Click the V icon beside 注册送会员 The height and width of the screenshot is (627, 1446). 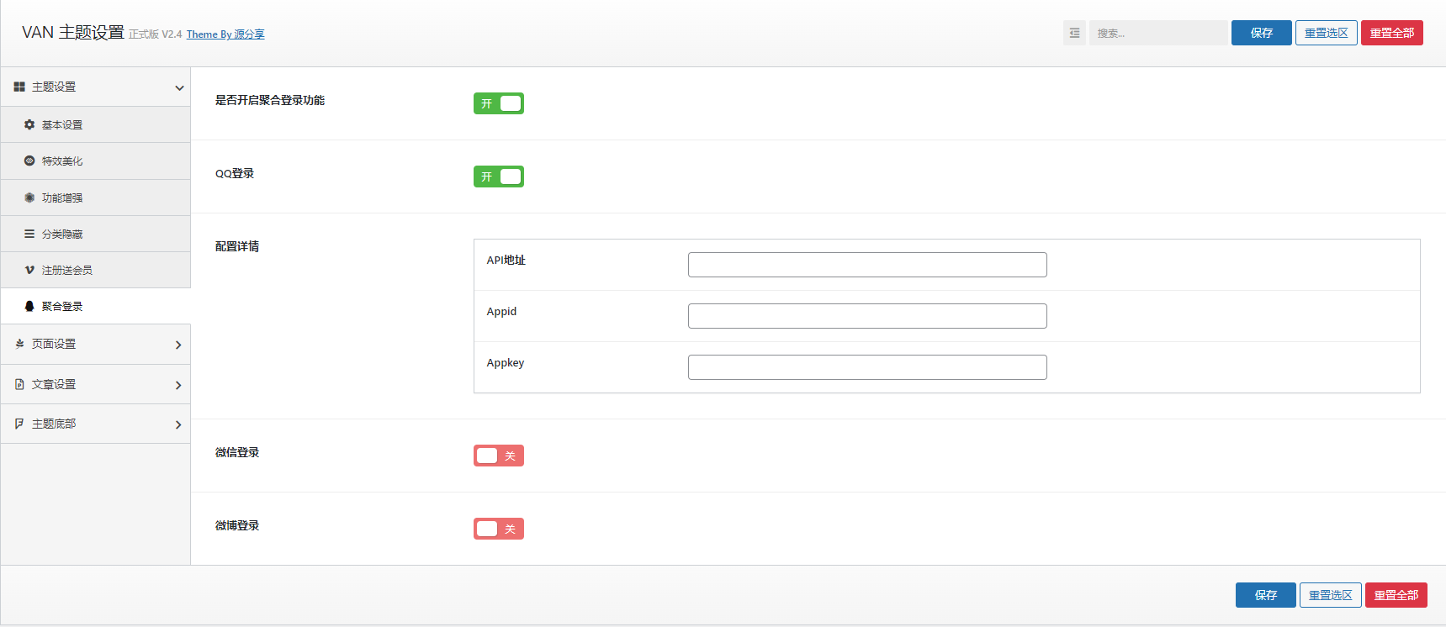tap(29, 270)
